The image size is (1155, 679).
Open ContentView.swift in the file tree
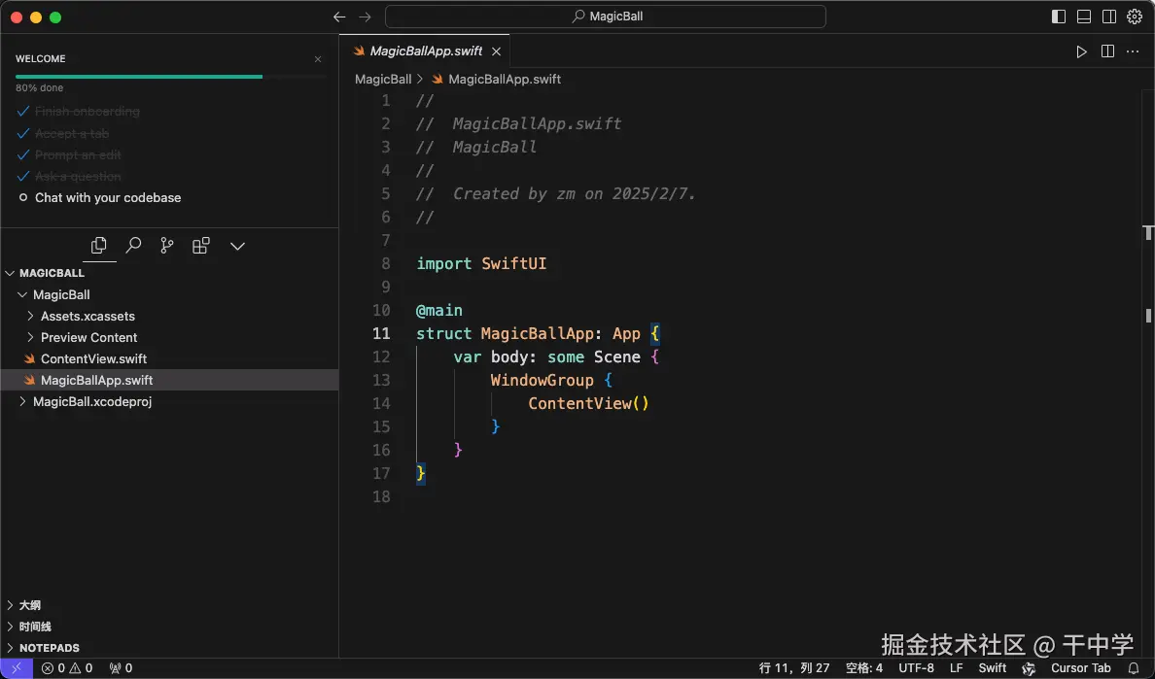pos(93,358)
